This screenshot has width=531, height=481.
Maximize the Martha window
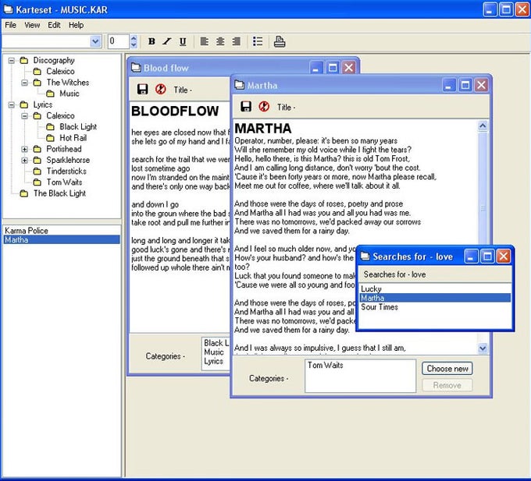tap(465, 85)
